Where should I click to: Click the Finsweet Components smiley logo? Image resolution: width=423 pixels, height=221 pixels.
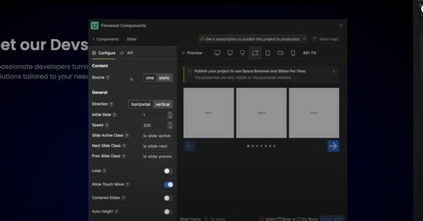(x=94, y=26)
